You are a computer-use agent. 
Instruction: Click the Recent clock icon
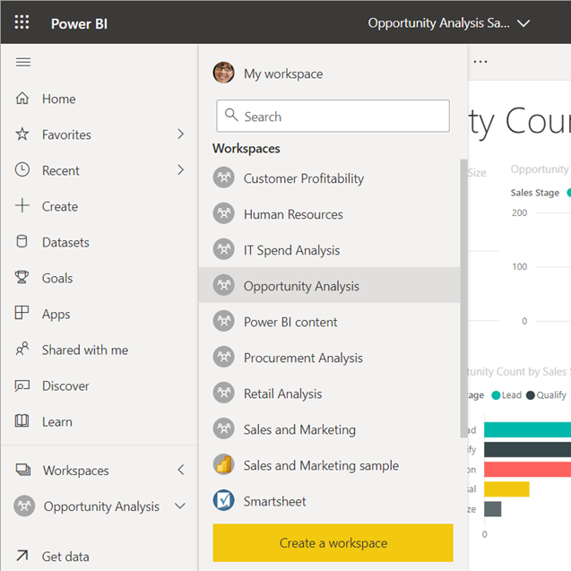22,169
